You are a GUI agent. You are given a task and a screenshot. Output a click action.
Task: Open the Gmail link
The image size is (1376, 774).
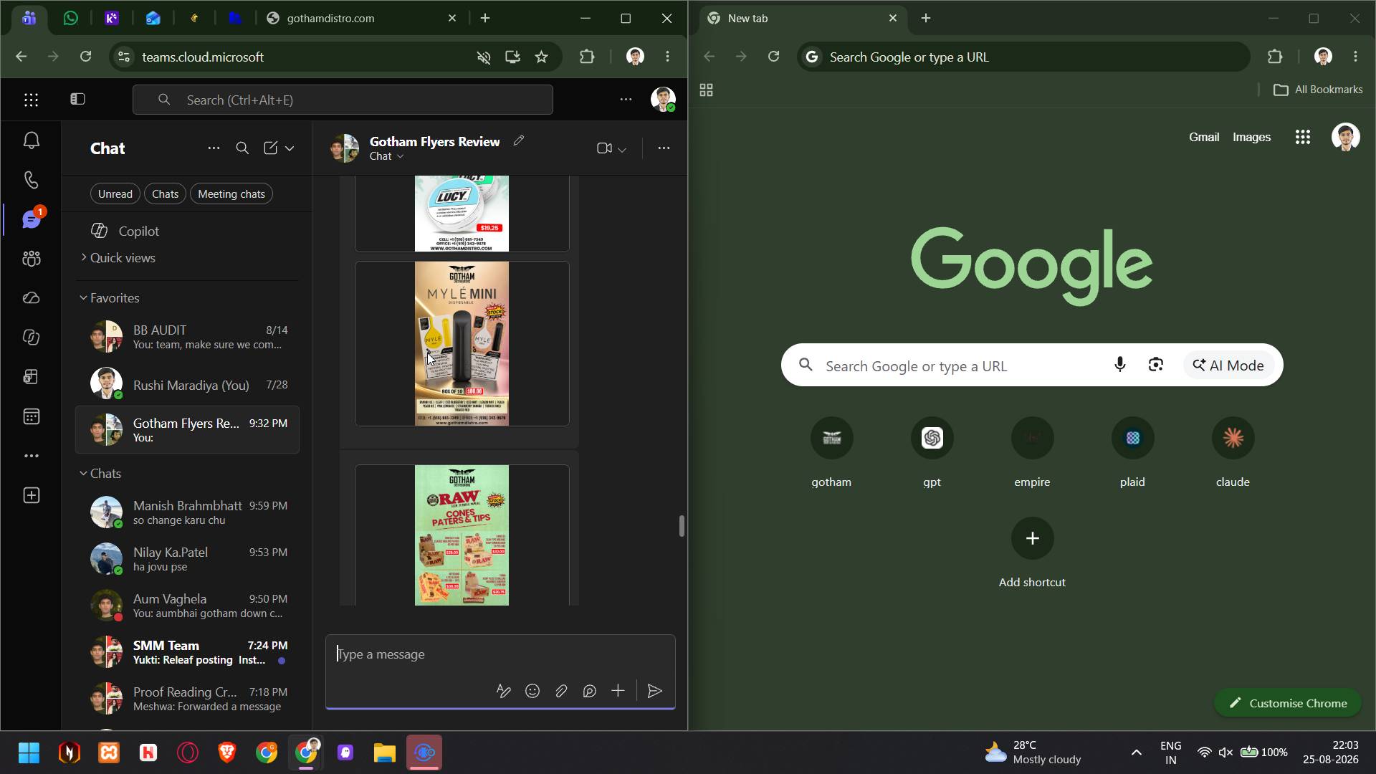(1203, 137)
